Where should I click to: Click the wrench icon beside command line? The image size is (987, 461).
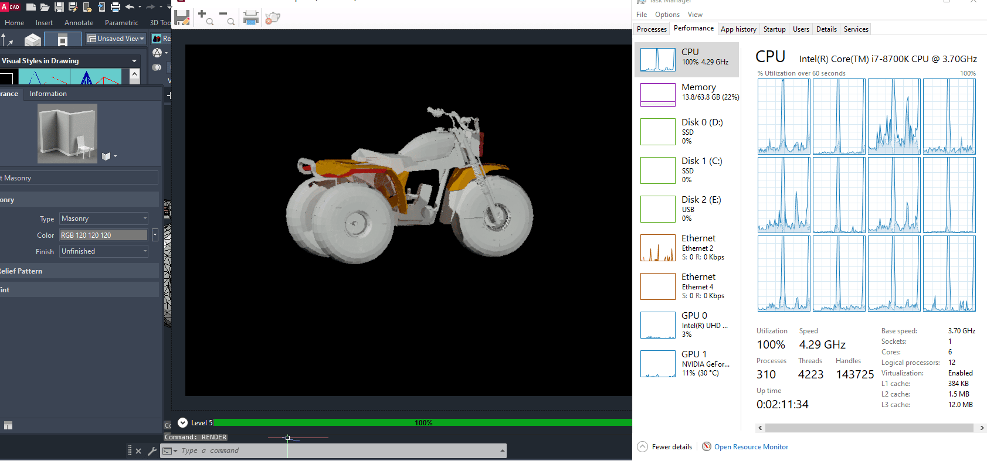pyautogui.click(x=152, y=451)
